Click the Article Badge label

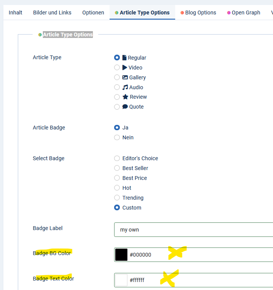point(49,128)
